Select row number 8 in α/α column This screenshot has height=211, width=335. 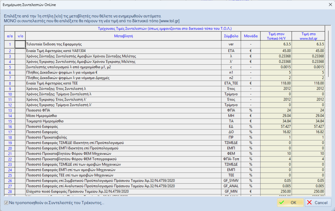tap(10, 84)
